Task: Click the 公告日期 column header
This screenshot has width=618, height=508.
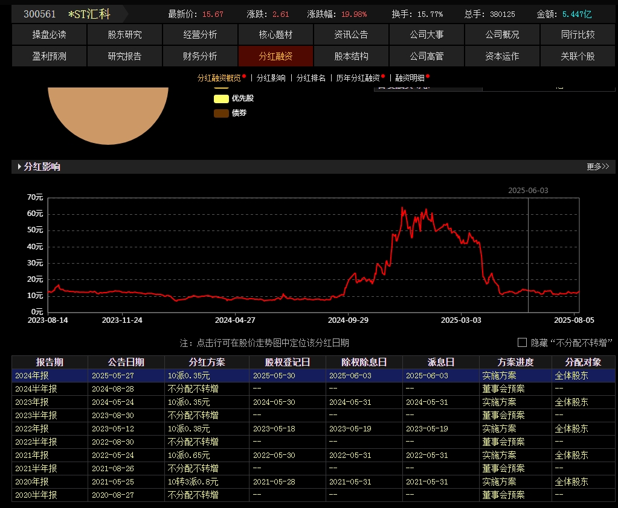Action: [x=126, y=362]
